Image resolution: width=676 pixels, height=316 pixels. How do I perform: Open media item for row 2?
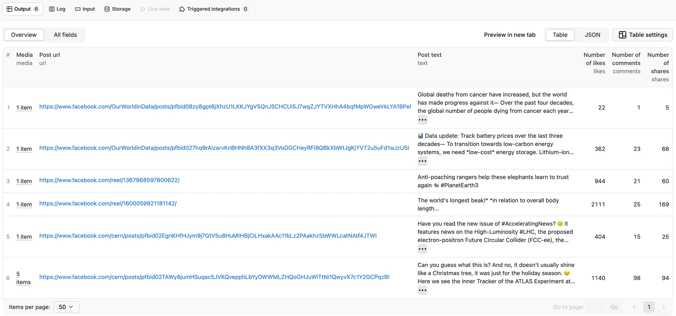click(x=24, y=149)
